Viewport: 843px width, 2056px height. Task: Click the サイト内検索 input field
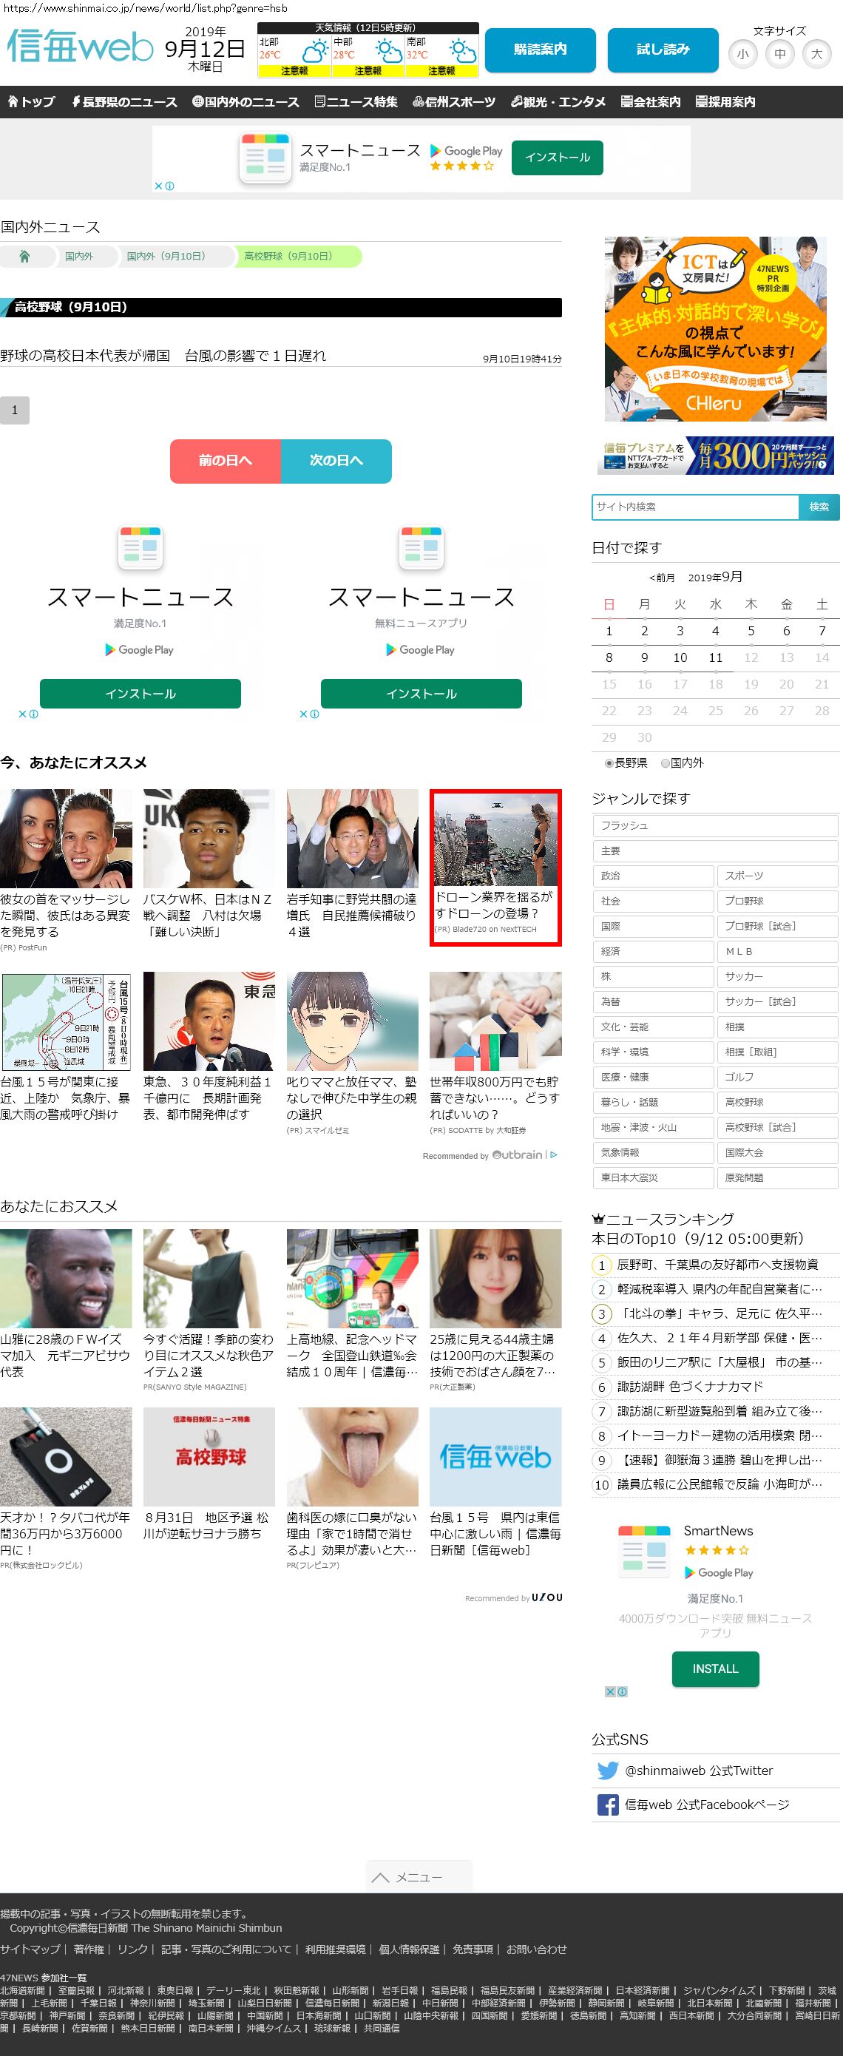(x=695, y=507)
